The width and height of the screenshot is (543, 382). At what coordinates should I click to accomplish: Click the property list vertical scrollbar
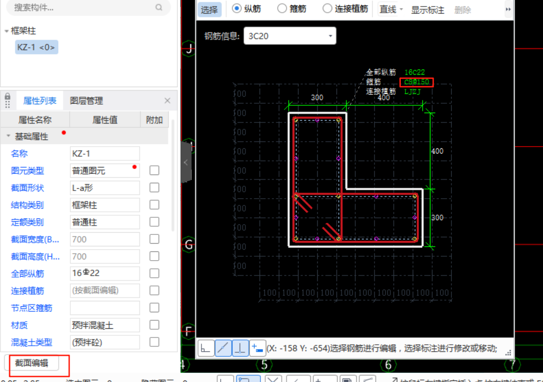(172, 175)
